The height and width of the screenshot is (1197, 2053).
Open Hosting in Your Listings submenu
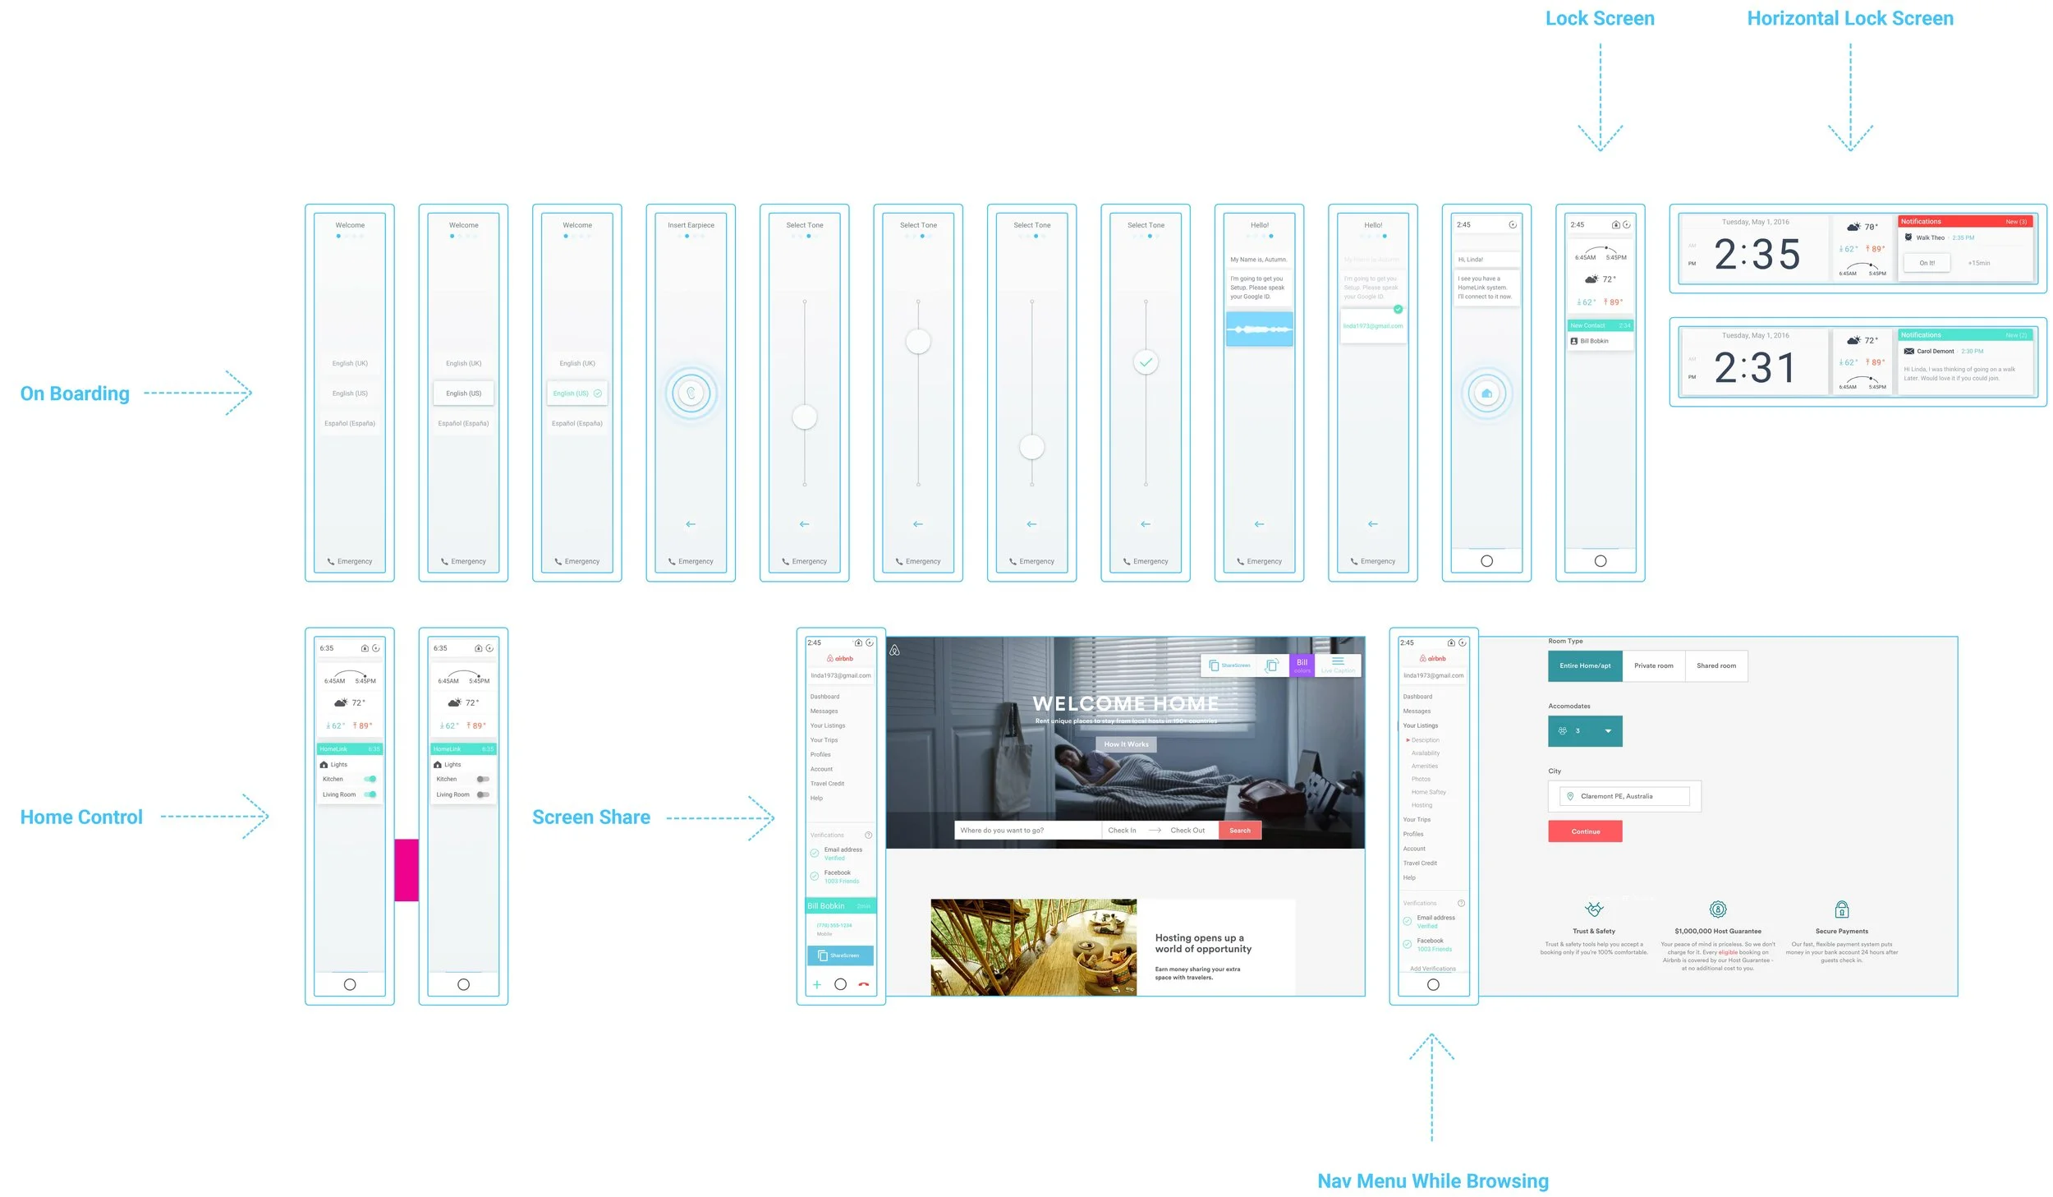point(1421,805)
